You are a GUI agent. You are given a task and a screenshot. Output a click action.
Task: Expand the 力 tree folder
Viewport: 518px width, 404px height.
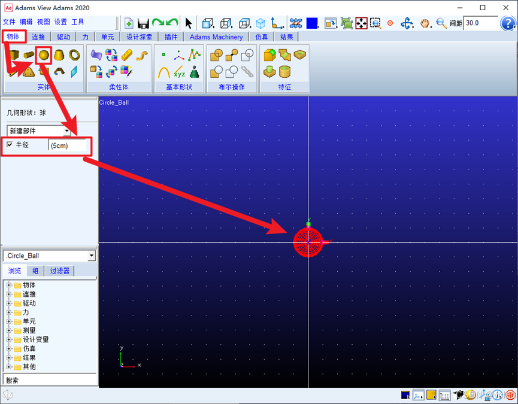coord(9,312)
